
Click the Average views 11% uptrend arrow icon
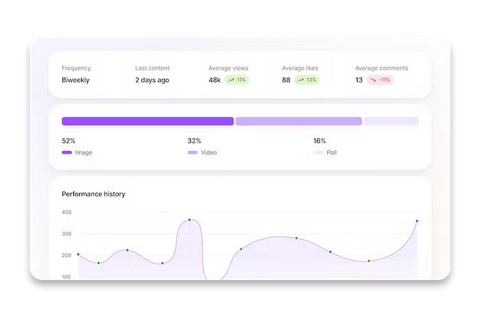click(x=231, y=80)
